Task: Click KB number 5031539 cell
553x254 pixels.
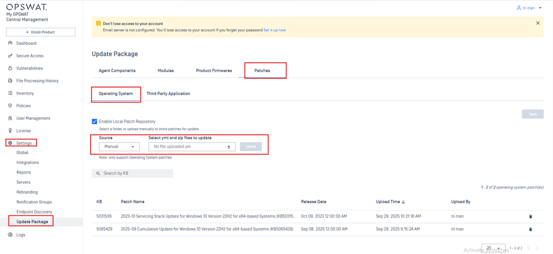Action: pos(104,216)
